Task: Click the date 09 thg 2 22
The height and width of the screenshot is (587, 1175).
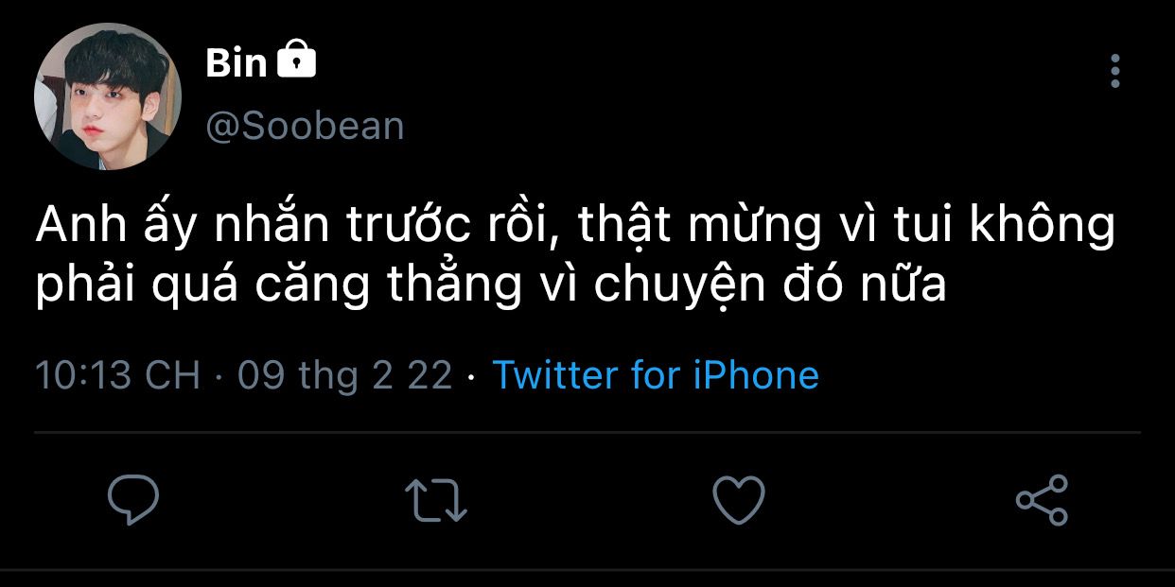Action: tap(345, 375)
